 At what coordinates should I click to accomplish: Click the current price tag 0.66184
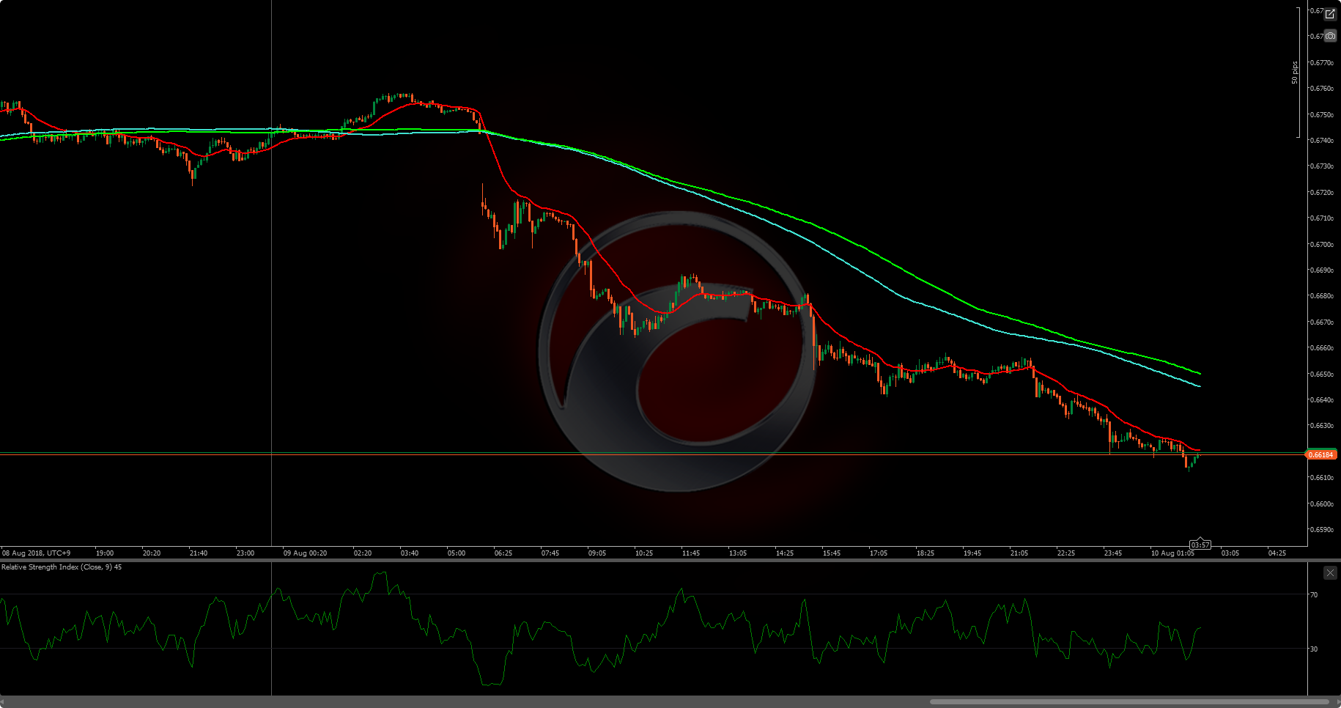1321,455
